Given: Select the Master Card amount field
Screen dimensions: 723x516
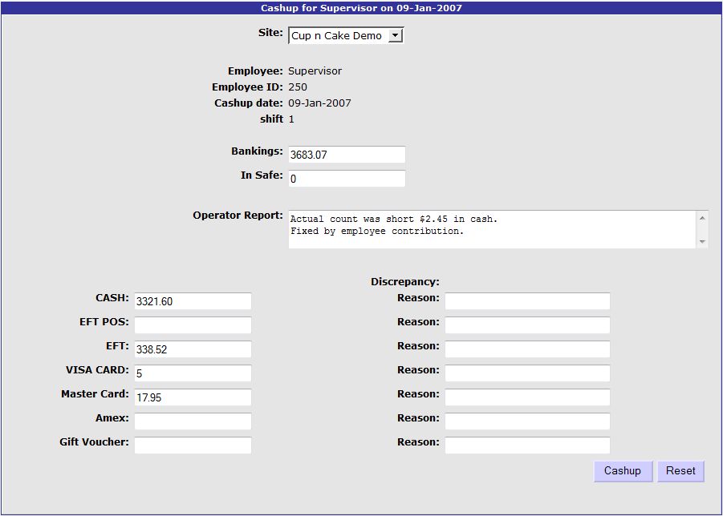Looking at the screenshot, I should 193,397.
